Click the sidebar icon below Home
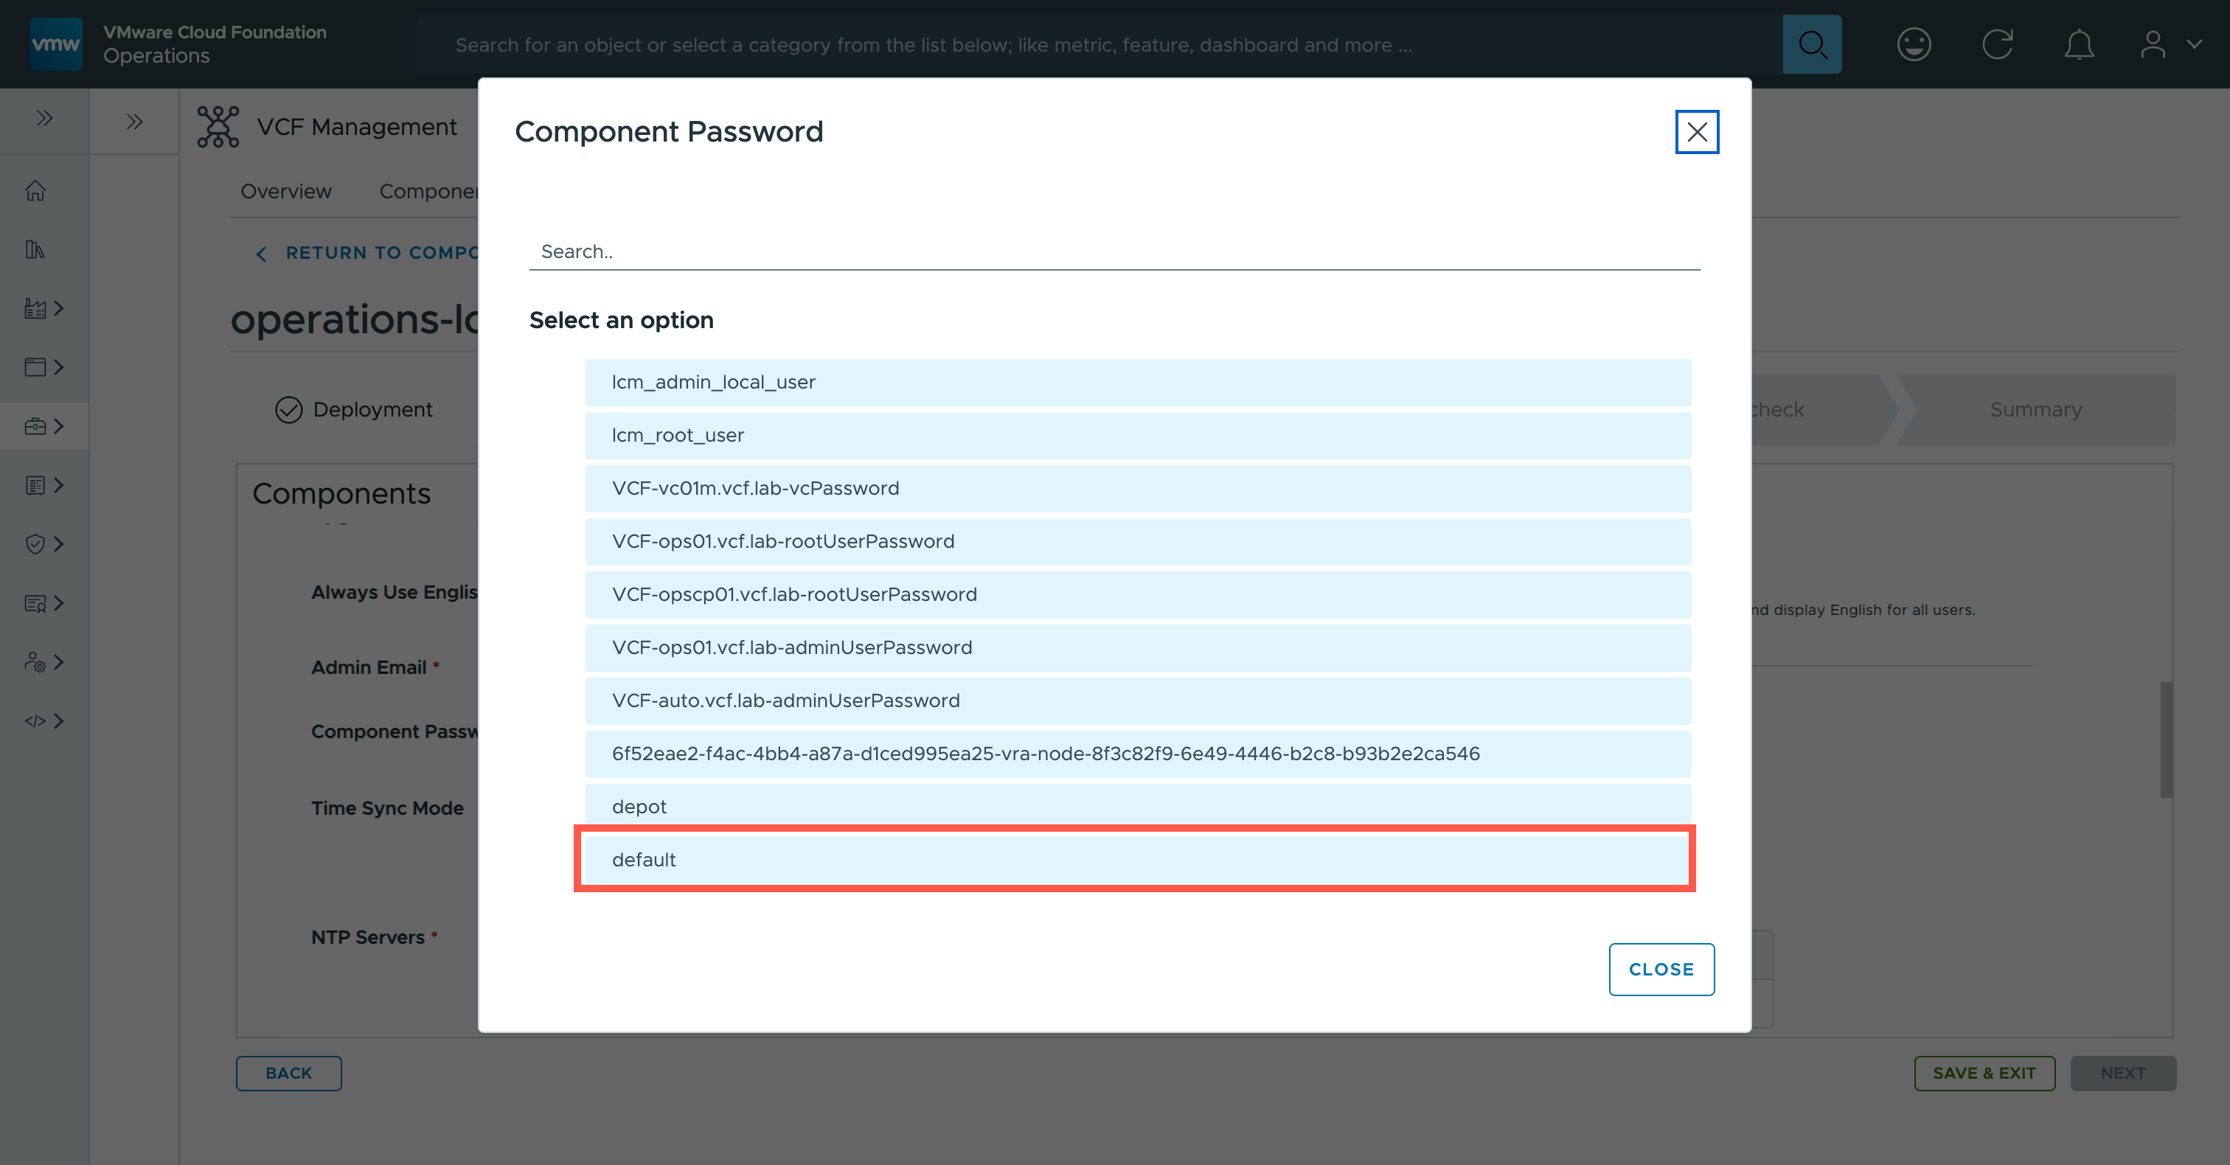2230x1165 pixels. (35, 249)
